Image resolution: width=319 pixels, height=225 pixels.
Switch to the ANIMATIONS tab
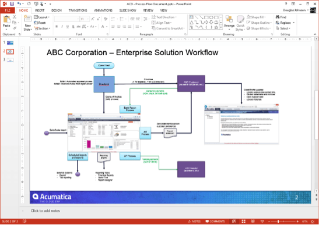tap(103, 10)
